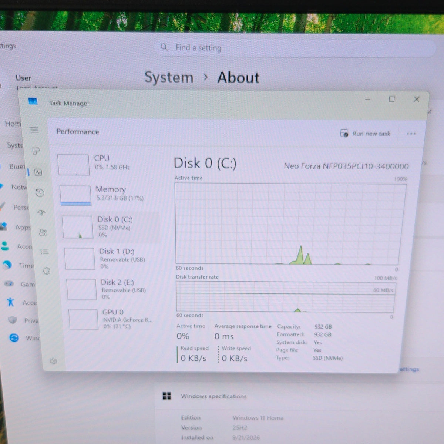This screenshot has height=444, width=444.
Task: Click the System breadcrumb link
Action: [169, 77]
